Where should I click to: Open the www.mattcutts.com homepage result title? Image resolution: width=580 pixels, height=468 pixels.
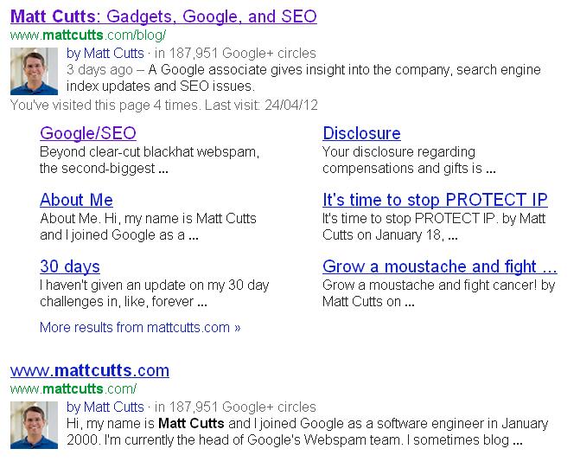tap(90, 370)
